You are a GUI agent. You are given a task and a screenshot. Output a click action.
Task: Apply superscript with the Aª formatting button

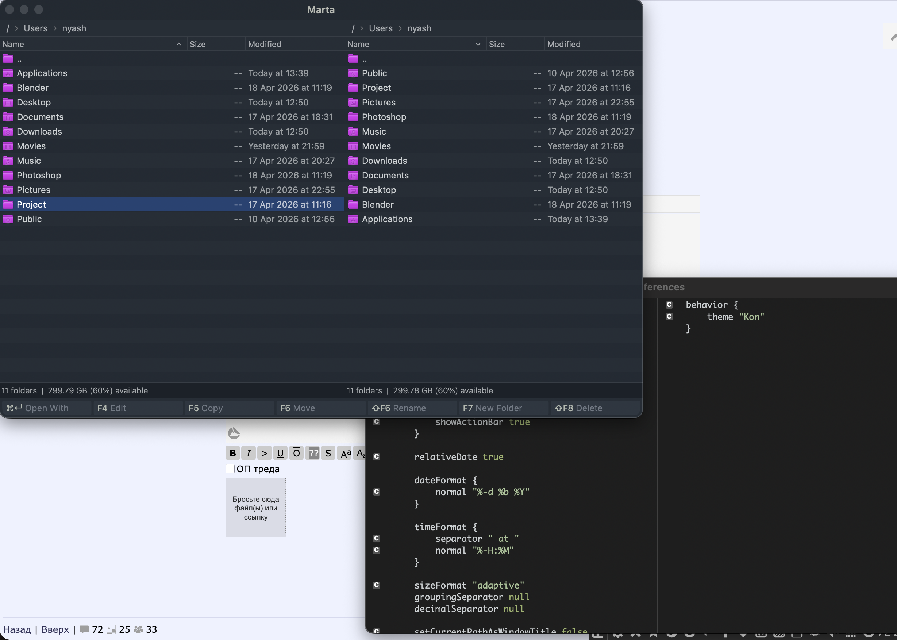point(344,453)
